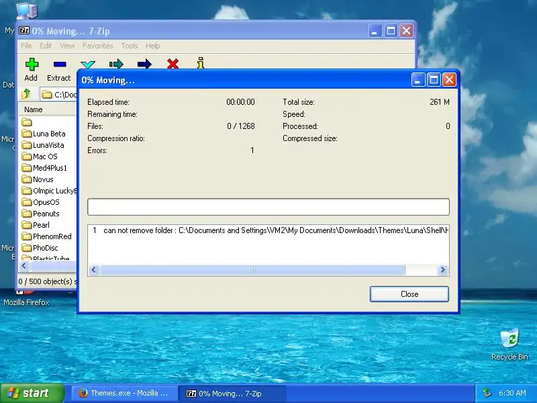Select the Pearl folder icon
Viewport: 537px width, 403px height.
27,225
